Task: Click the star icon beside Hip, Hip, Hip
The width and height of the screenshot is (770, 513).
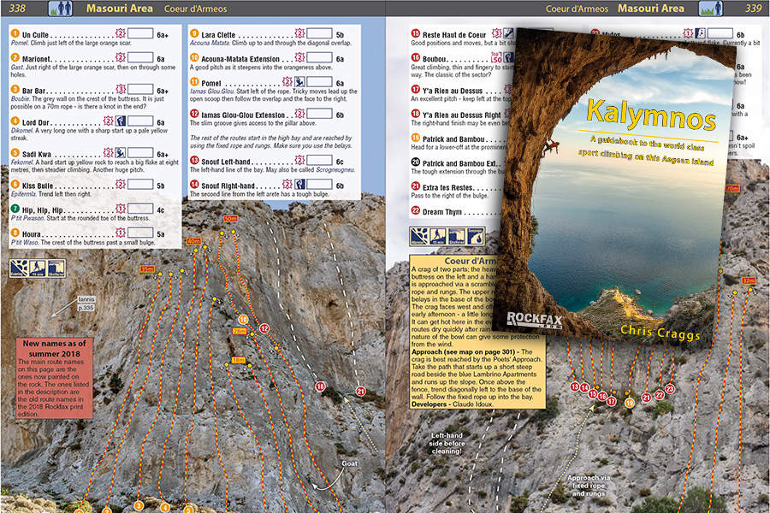Action: [x=121, y=209]
